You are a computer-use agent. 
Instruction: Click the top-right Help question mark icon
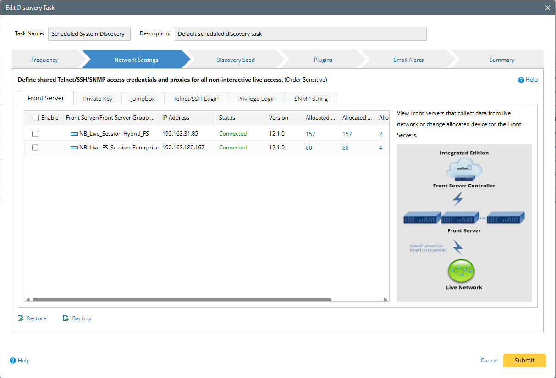[x=521, y=80]
